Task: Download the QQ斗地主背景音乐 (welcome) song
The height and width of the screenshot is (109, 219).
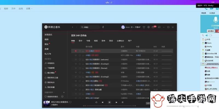Action: pos(83,60)
